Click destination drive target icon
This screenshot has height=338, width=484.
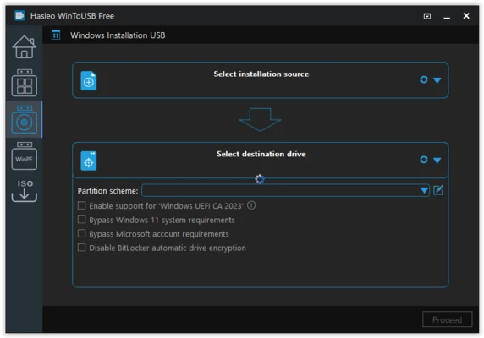pyautogui.click(x=89, y=161)
